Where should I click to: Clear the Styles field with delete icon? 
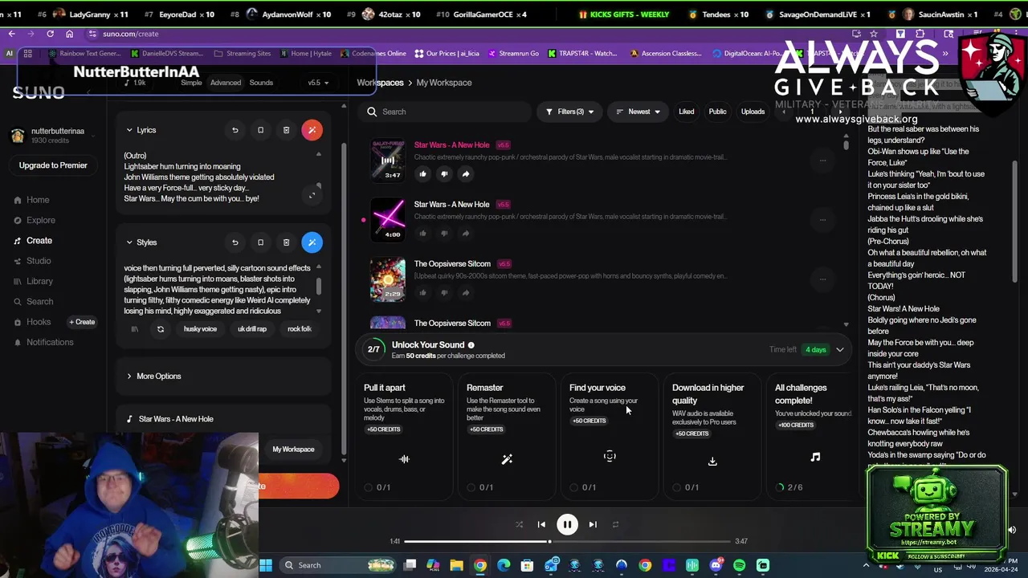coord(286,242)
